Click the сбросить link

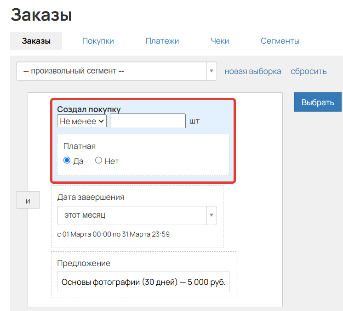(x=309, y=71)
